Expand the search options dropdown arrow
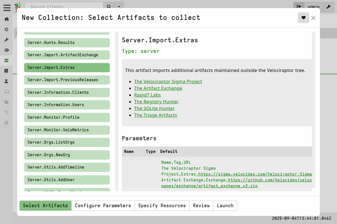This screenshot has width=337, height=224. click(x=119, y=7)
